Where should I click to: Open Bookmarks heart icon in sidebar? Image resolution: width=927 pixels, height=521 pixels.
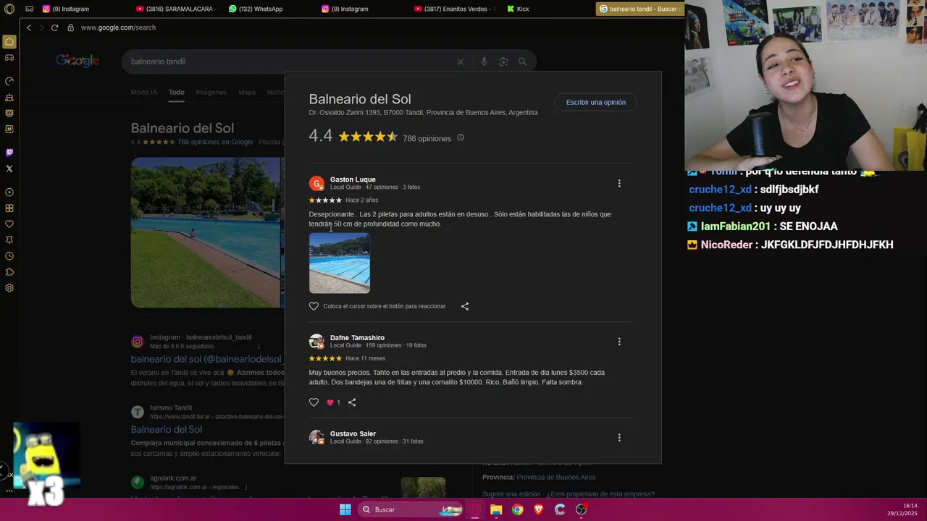(x=9, y=224)
